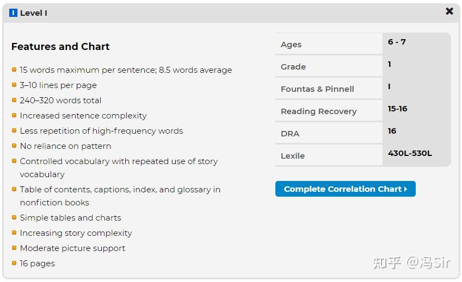462x282 pixels.
Task: Click the '240–320 words total' text
Action: pyautogui.click(x=60, y=101)
